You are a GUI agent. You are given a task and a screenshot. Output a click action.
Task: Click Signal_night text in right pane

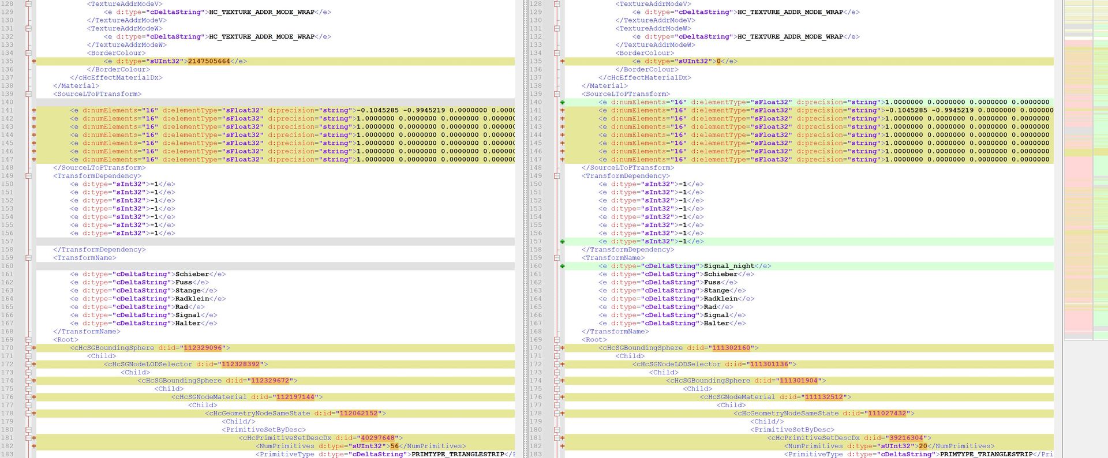point(728,266)
